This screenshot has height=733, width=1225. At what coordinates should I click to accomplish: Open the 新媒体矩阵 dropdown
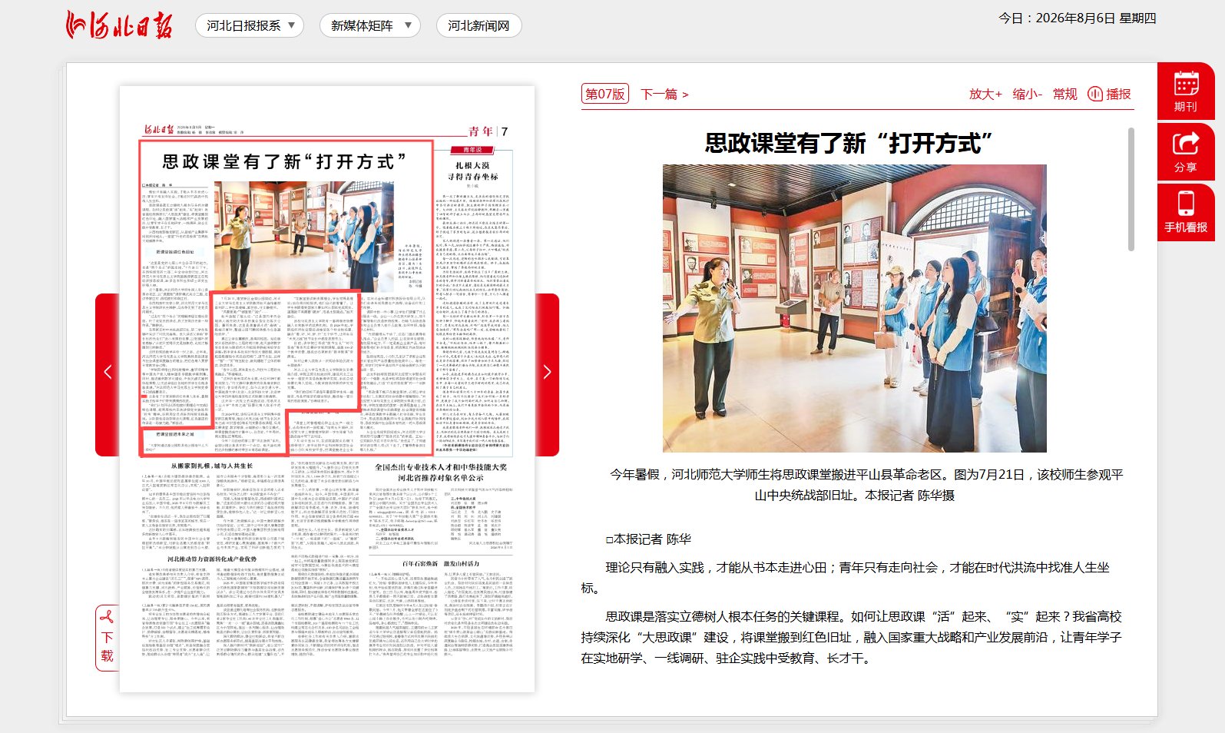pos(370,25)
